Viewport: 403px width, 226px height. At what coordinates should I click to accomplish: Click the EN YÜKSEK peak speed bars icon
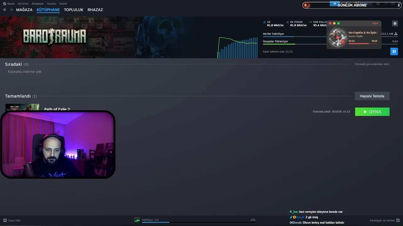pyautogui.click(x=287, y=22)
